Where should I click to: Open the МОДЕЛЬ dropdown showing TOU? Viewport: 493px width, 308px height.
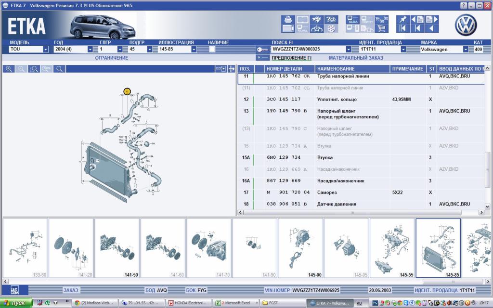click(x=46, y=50)
